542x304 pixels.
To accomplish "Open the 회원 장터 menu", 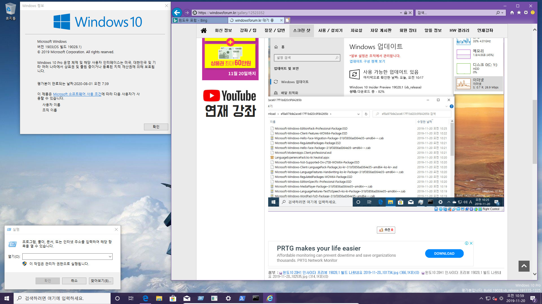I will tap(408, 30).
